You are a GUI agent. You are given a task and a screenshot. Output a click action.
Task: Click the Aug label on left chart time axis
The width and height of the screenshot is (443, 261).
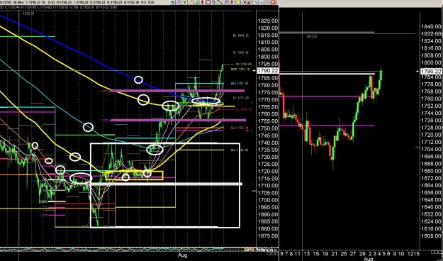(182, 255)
